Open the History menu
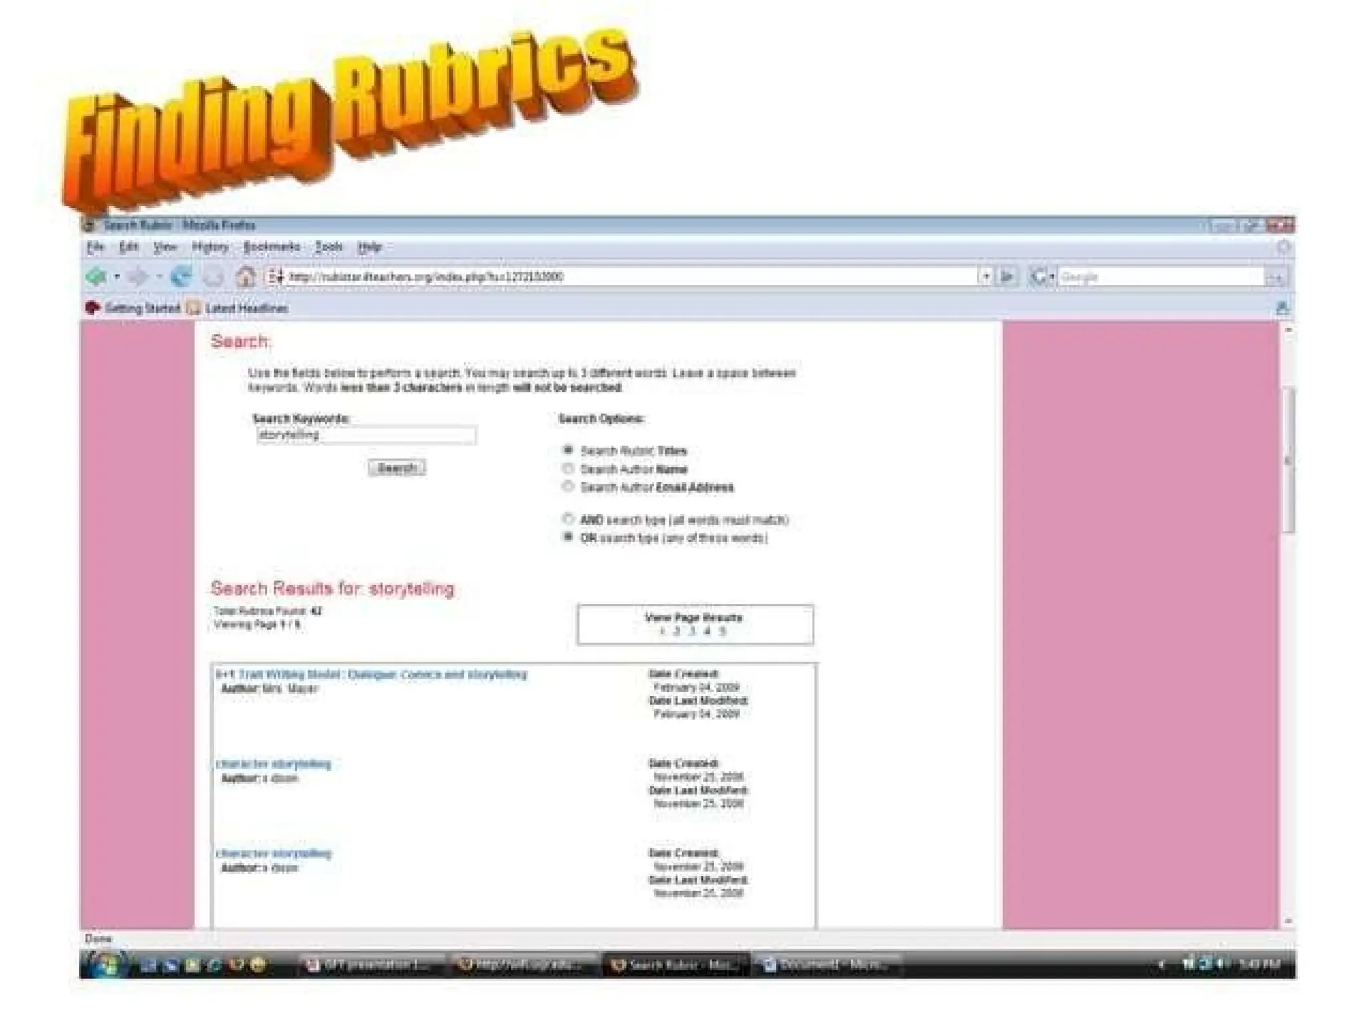This screenshot has width=1364, height=1023. pos(210,247)
